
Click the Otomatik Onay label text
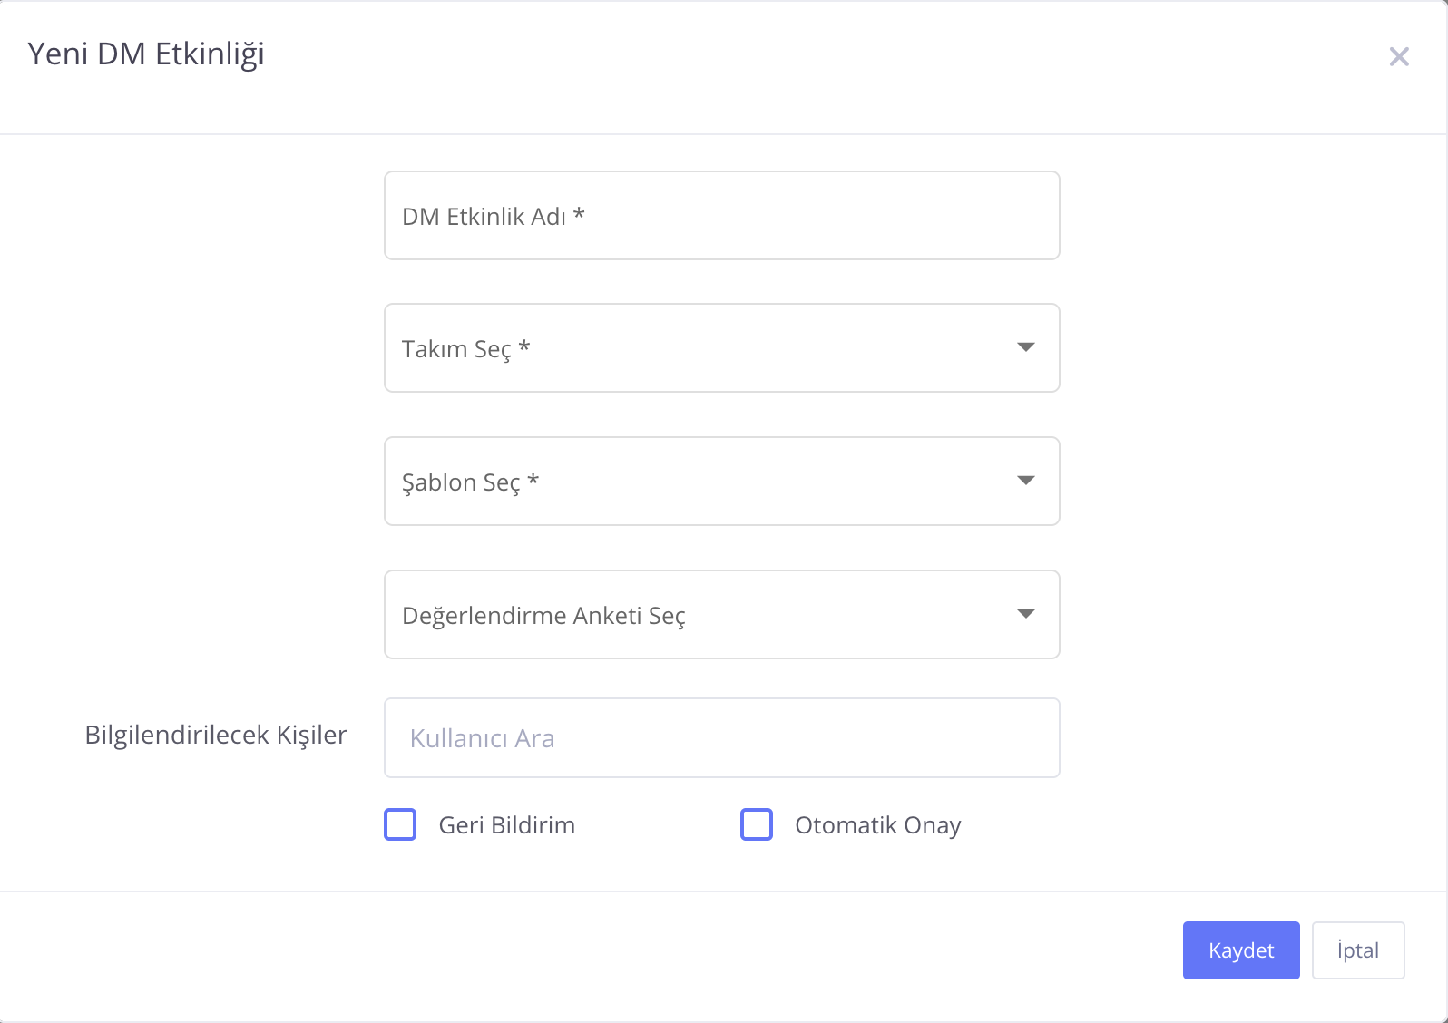coord(877,825)
